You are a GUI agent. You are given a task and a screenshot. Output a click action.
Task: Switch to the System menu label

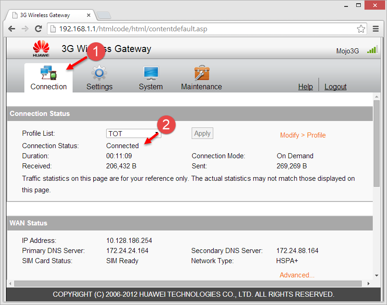151,86
